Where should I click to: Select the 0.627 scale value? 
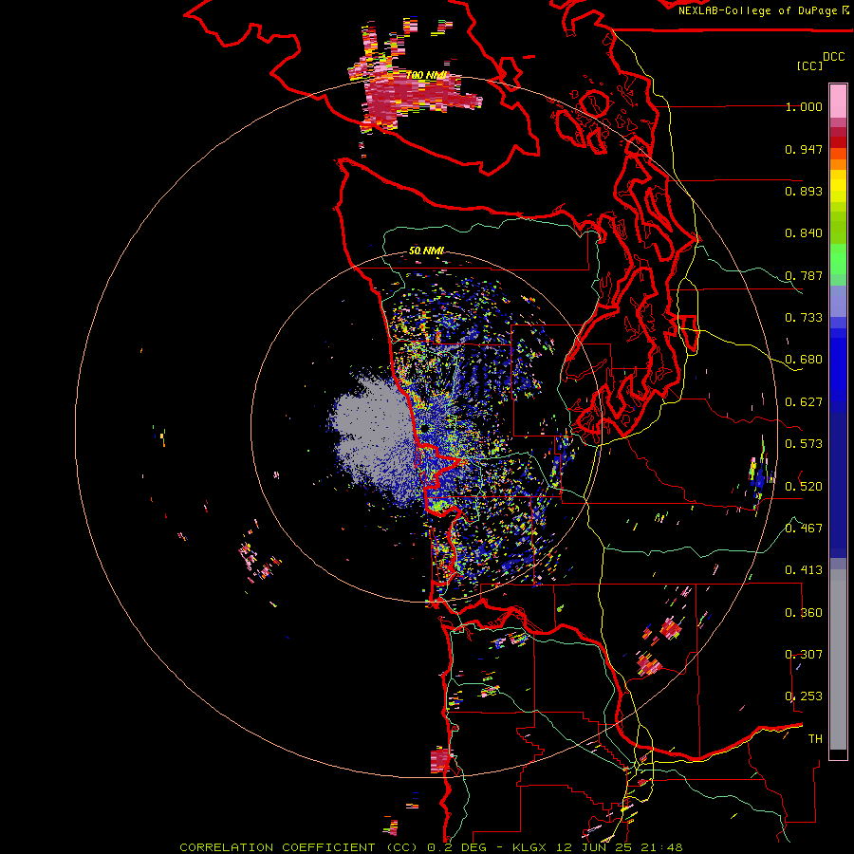point(804,402)
